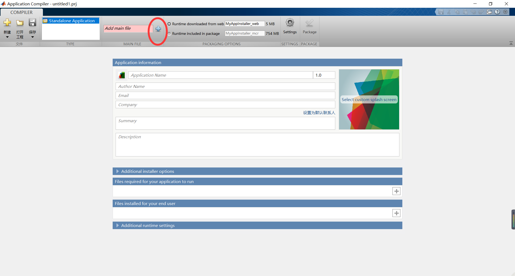This screenshot has width=515, height=276.
Task: Click the minimize ribbon arrow
Action: [x=511, y=43]
